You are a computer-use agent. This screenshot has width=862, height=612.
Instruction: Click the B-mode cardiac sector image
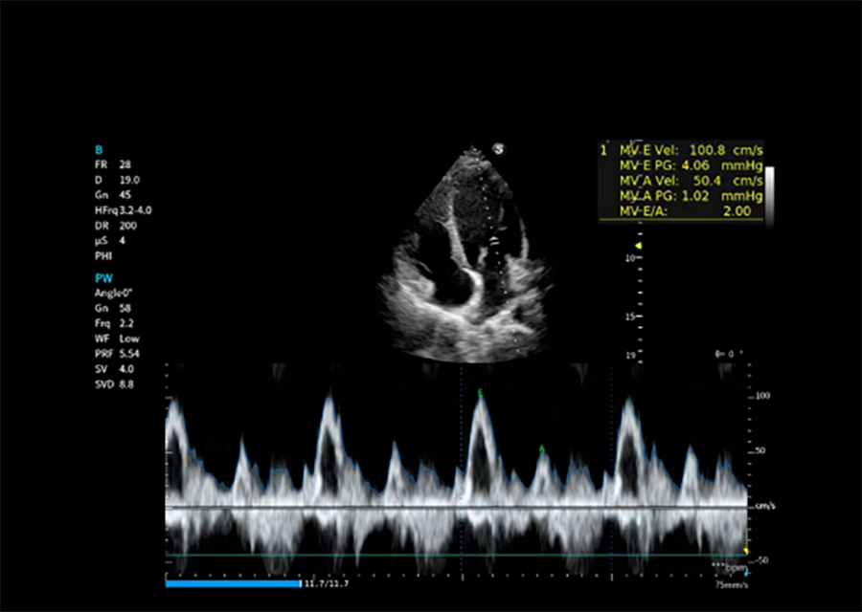point(465,268)
